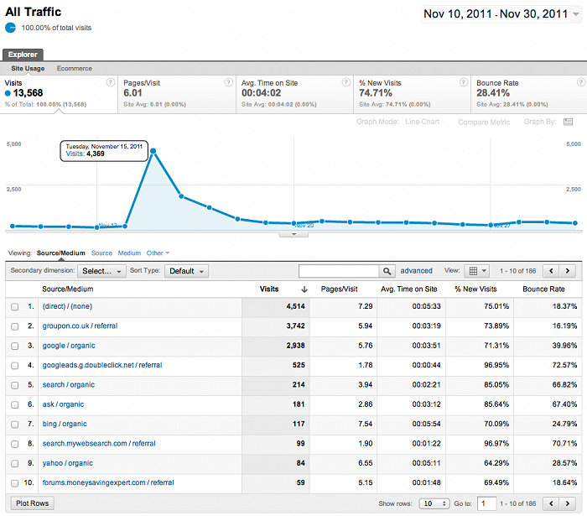The height and width of the screenshot is (516, 587).
Task: Select the Visits metric tile
Action: (60, 94)
